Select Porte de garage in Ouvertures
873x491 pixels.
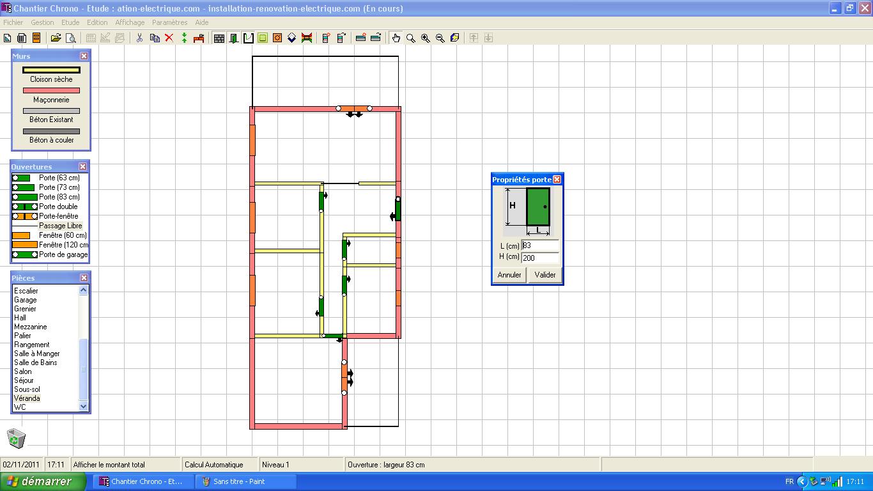click(x=50, y=254)
